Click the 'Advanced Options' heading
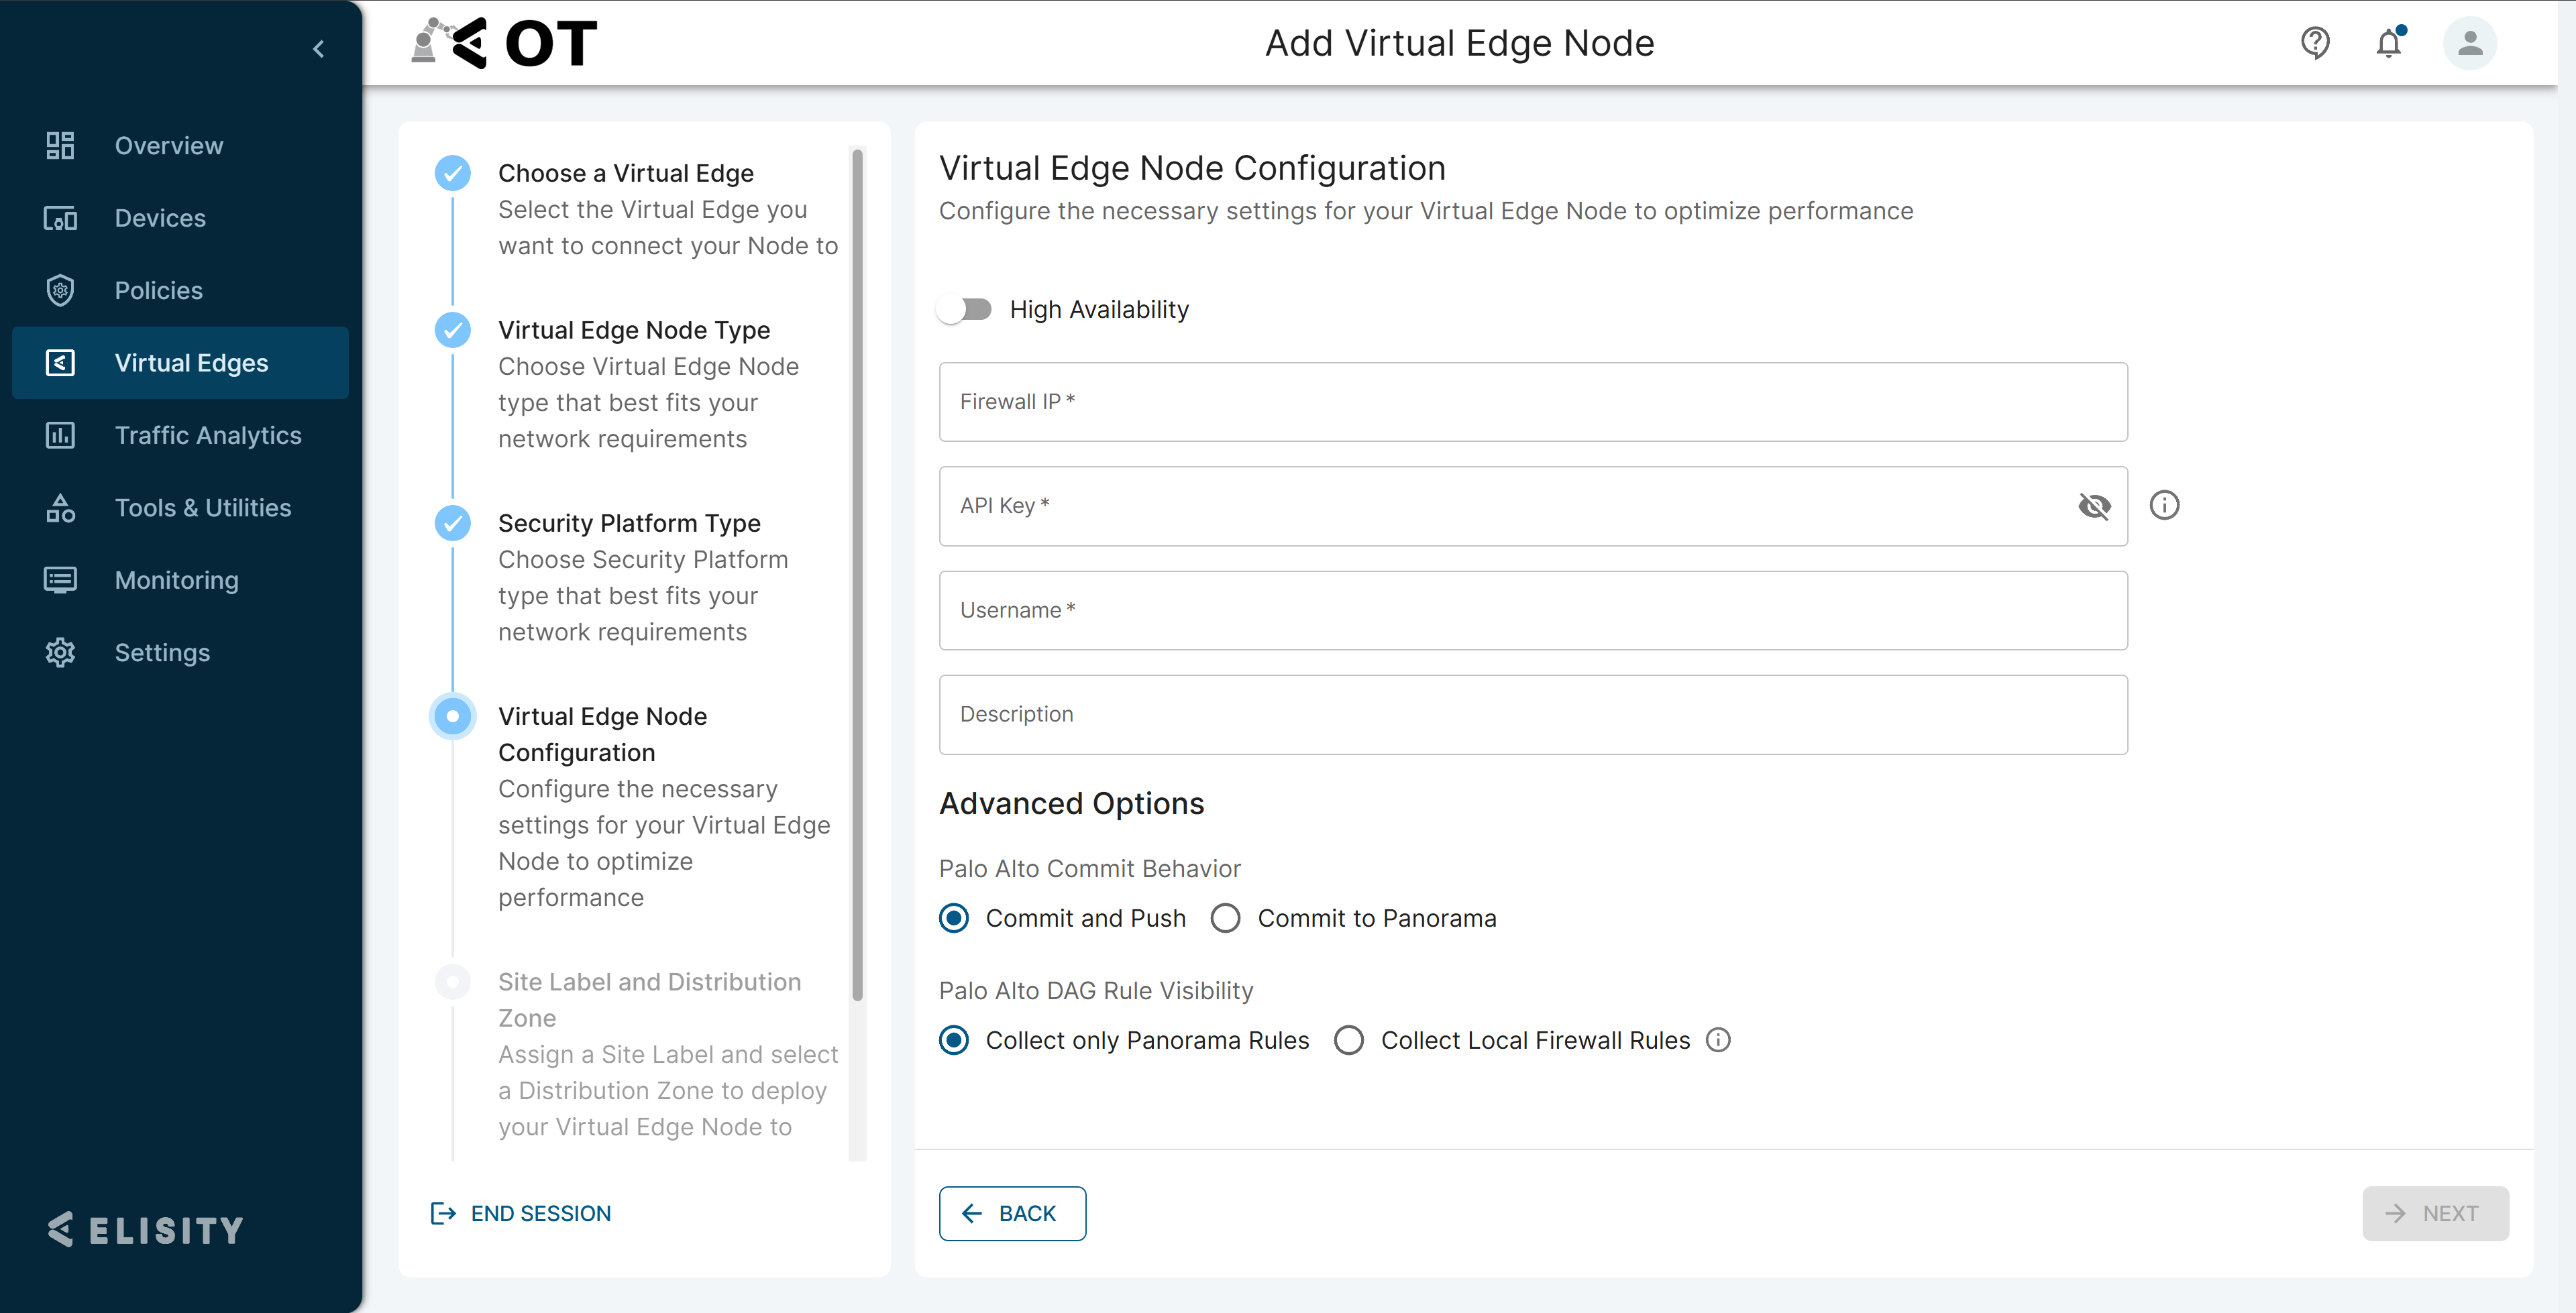 tap(1071, 803)
